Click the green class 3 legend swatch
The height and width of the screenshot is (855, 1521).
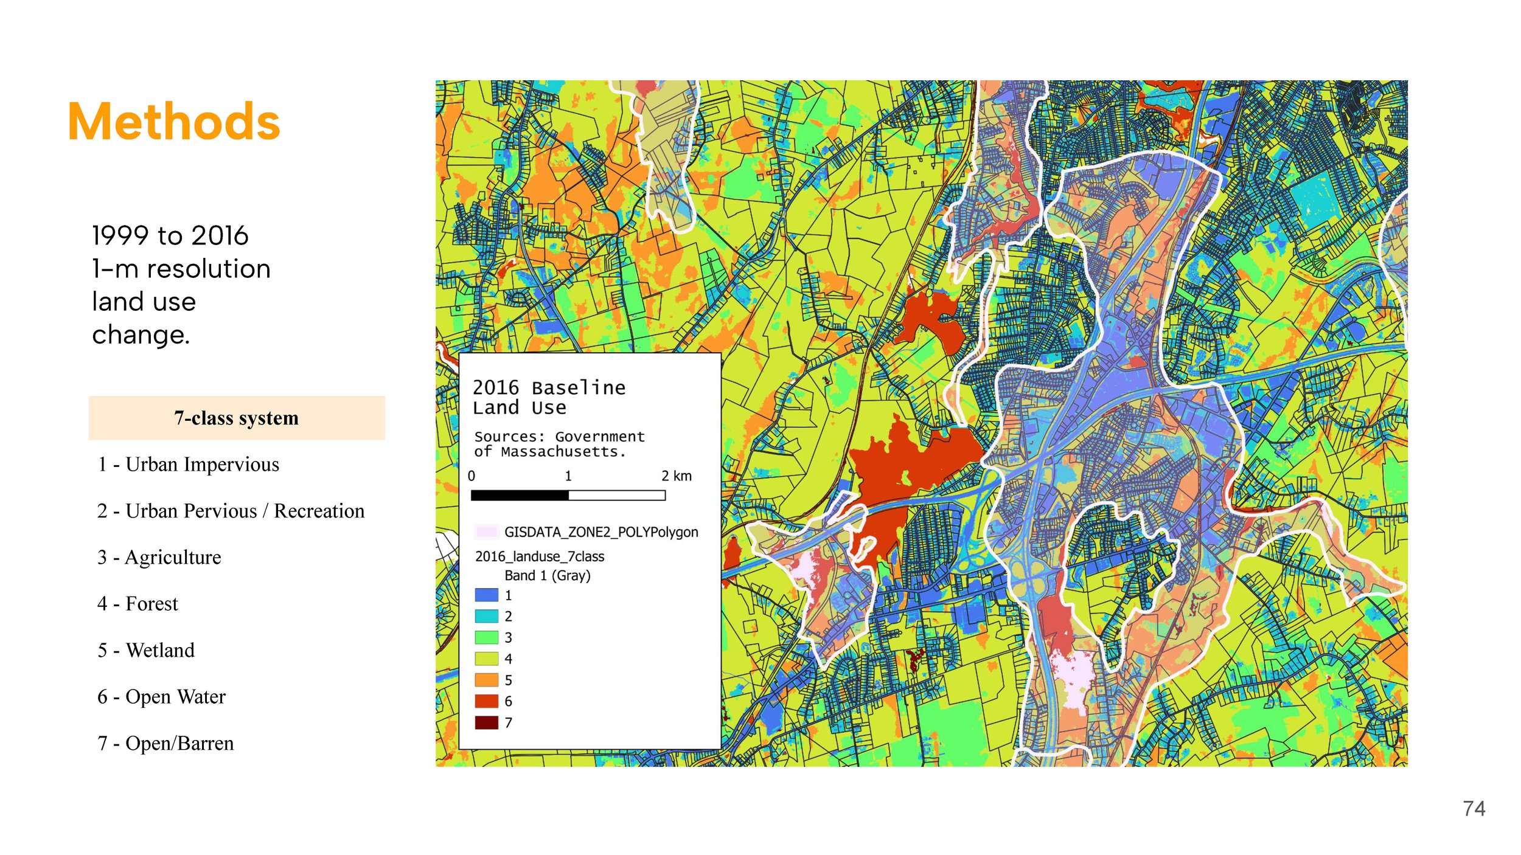[x=487, y=637]
